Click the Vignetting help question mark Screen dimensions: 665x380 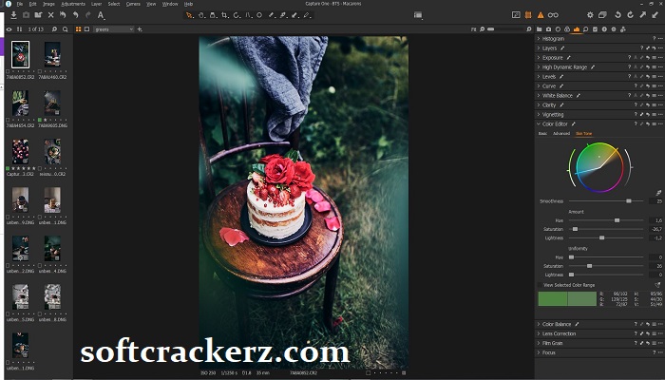tap(636, 115)
